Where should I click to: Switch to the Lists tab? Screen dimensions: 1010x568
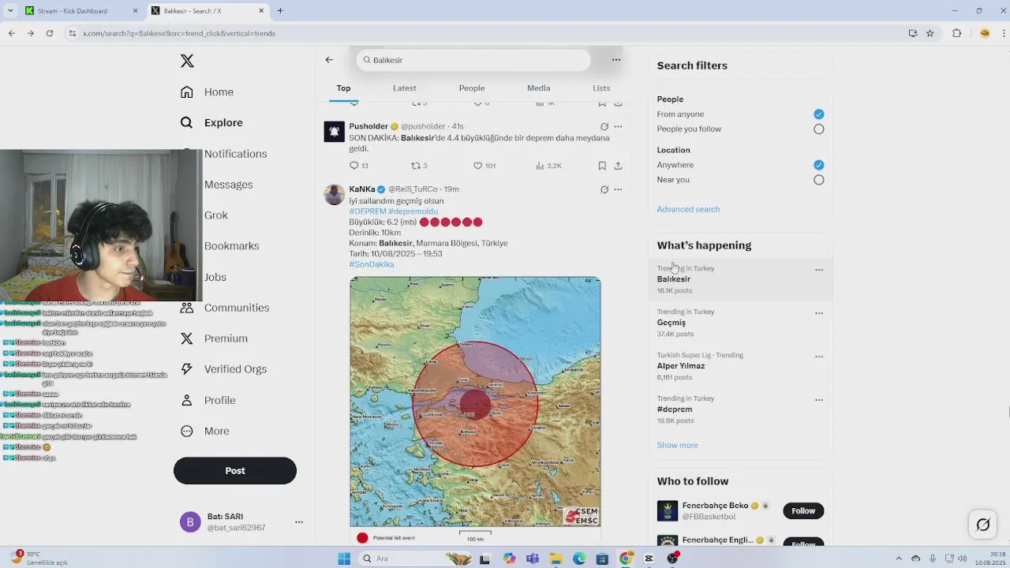pos(601,88)
